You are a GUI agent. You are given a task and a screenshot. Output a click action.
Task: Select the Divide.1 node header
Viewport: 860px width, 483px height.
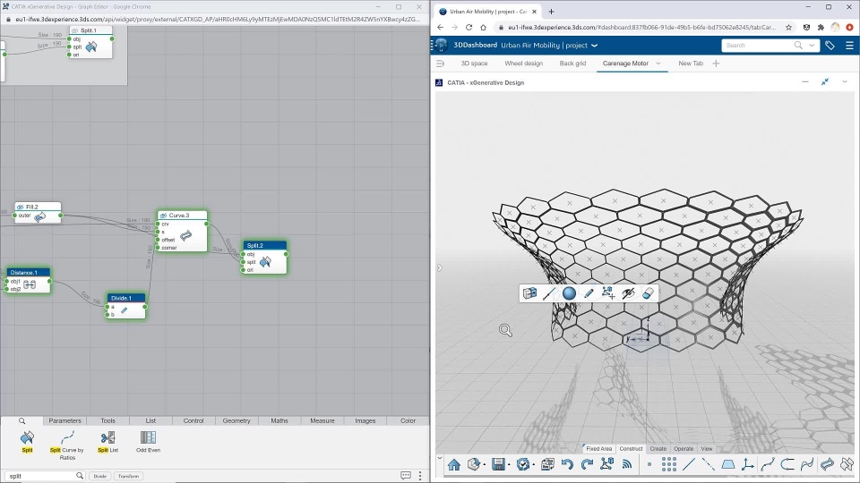coord(126,298)
